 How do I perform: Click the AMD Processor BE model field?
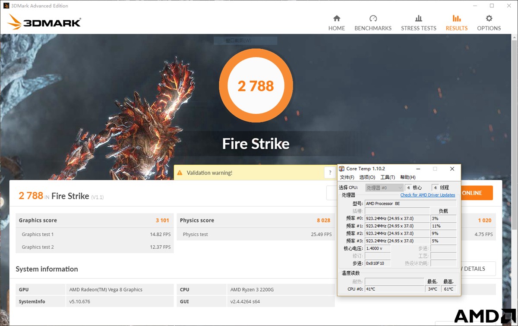click(x=411, y=204)
